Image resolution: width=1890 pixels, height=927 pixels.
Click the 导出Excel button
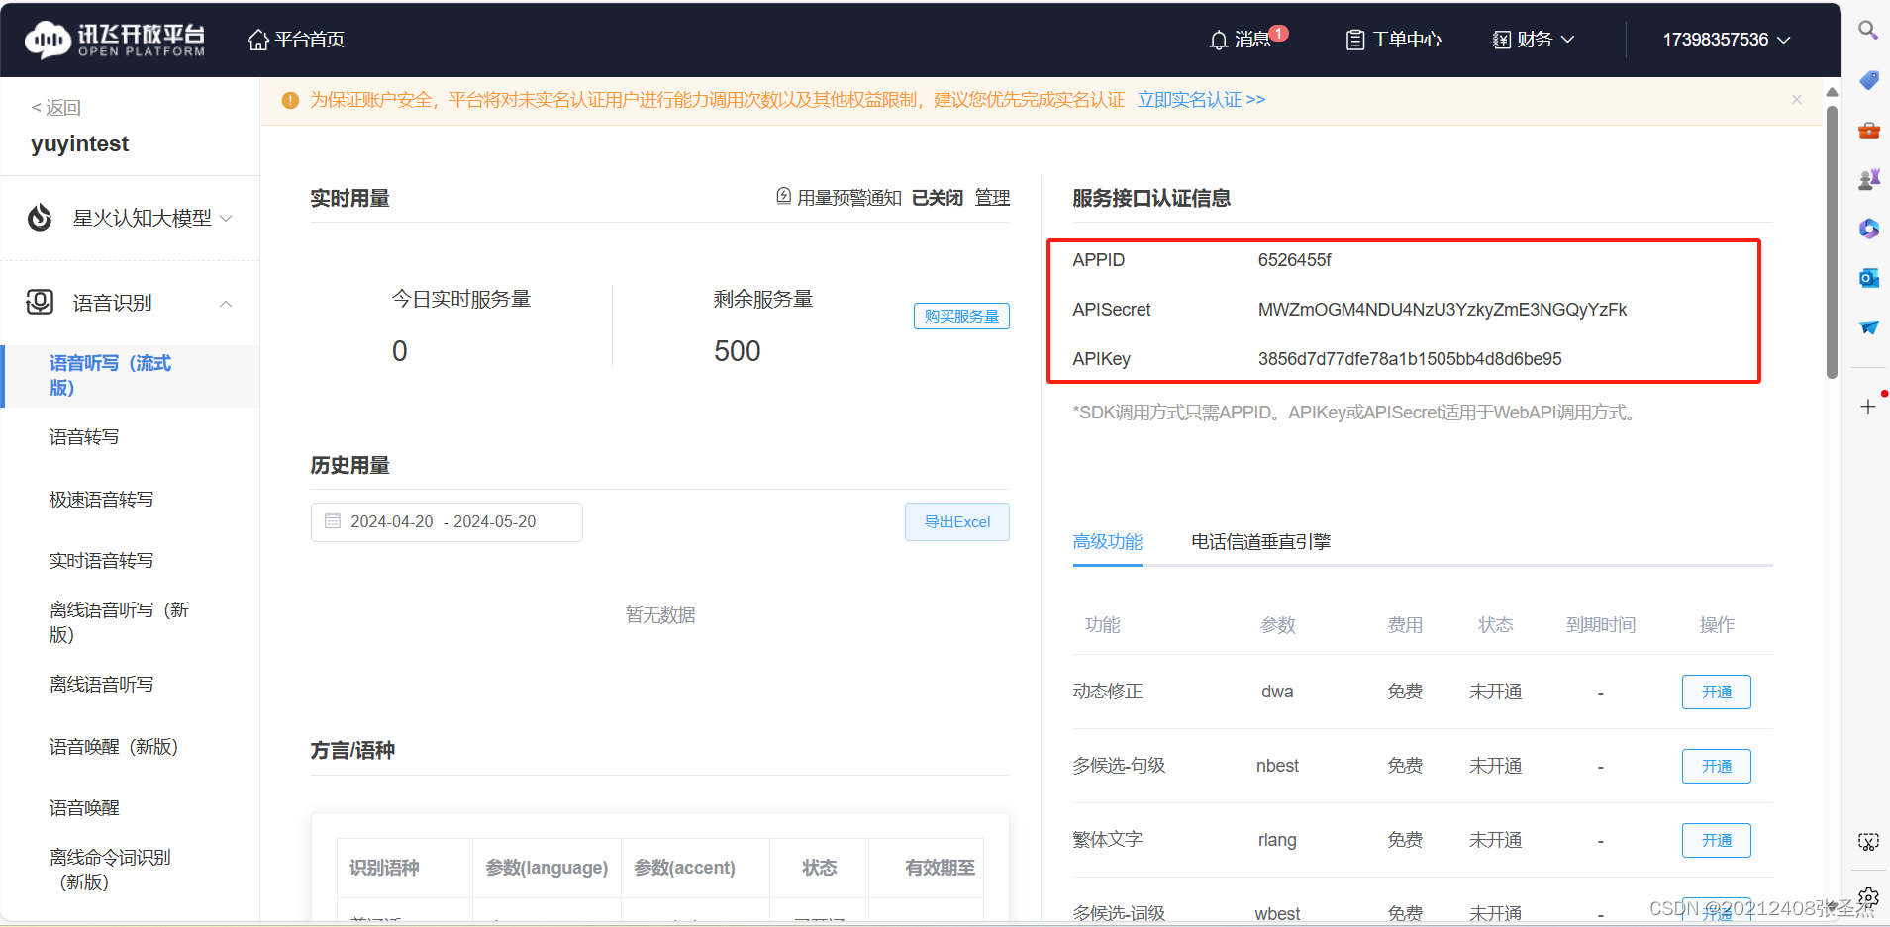click(x=957, y=522)
